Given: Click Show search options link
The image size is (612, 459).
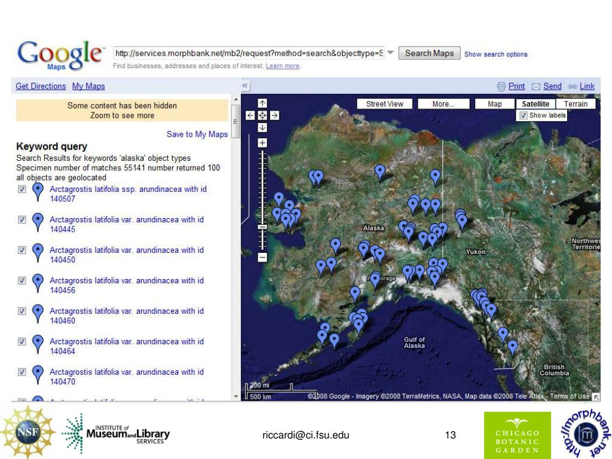Looking at the screenshot, I should coord(495,54).
